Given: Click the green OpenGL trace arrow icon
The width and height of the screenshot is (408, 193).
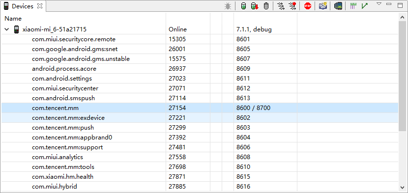Looking at the screenshot, I should pyautogui.click(x=365, y=6).
